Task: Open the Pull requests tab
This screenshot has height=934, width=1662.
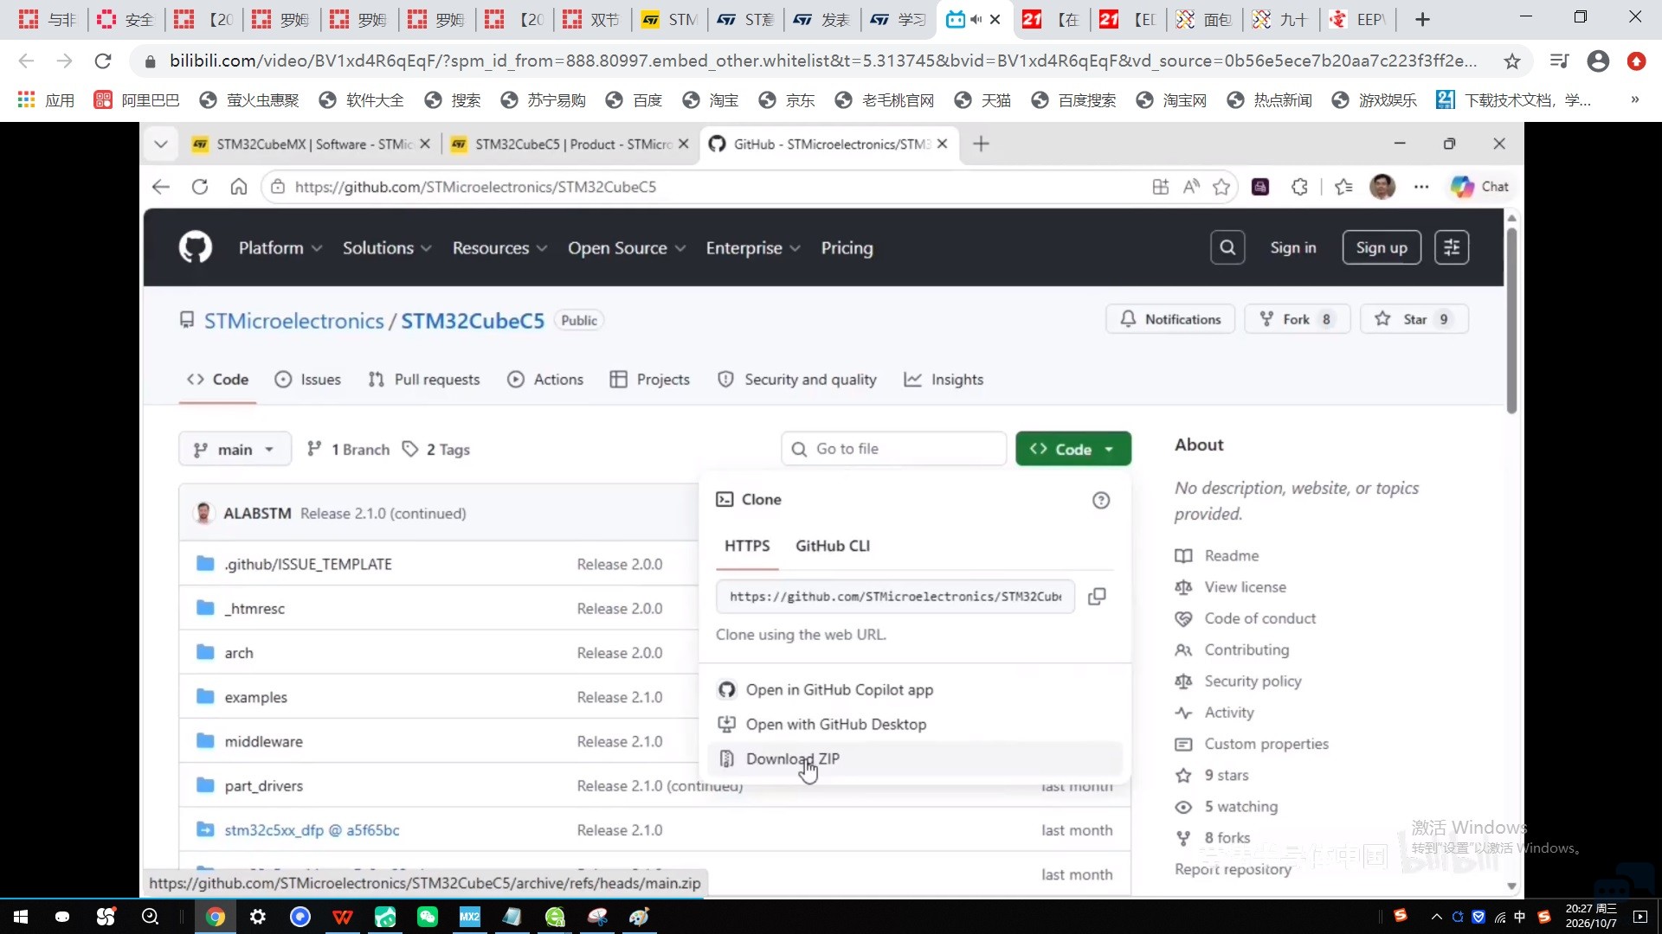Action: (423, 380)
